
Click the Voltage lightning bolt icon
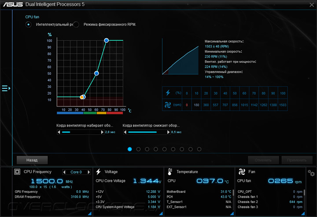[99, 172]
